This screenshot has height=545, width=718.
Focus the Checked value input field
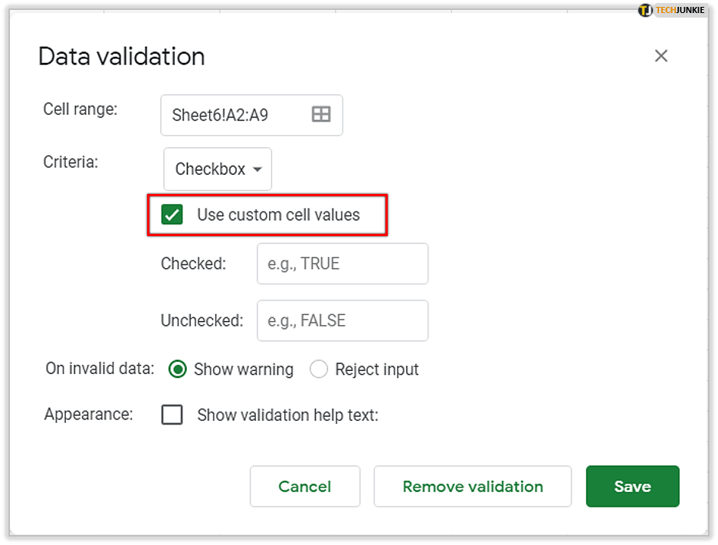coord(343,264)
